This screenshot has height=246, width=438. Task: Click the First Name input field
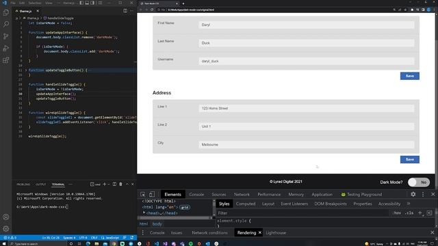[x=307, y=25]
